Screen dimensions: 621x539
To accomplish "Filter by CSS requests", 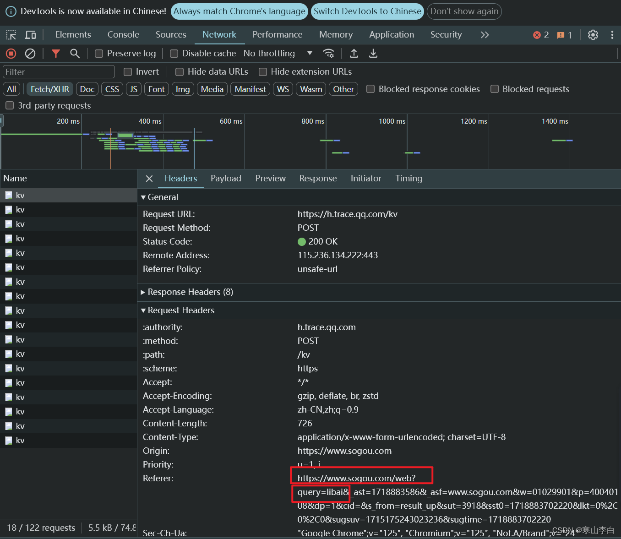I will 112,89.
